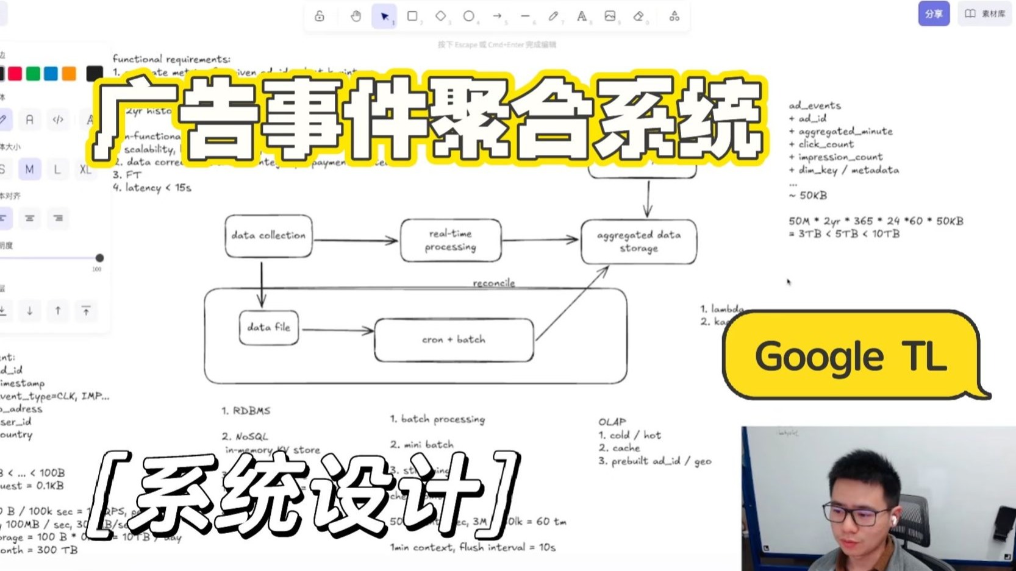Click the '4. latency < 15s' text
1016x571 pixels.
coord(152,188)
